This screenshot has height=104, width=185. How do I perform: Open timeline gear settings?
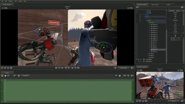(132, 76)
